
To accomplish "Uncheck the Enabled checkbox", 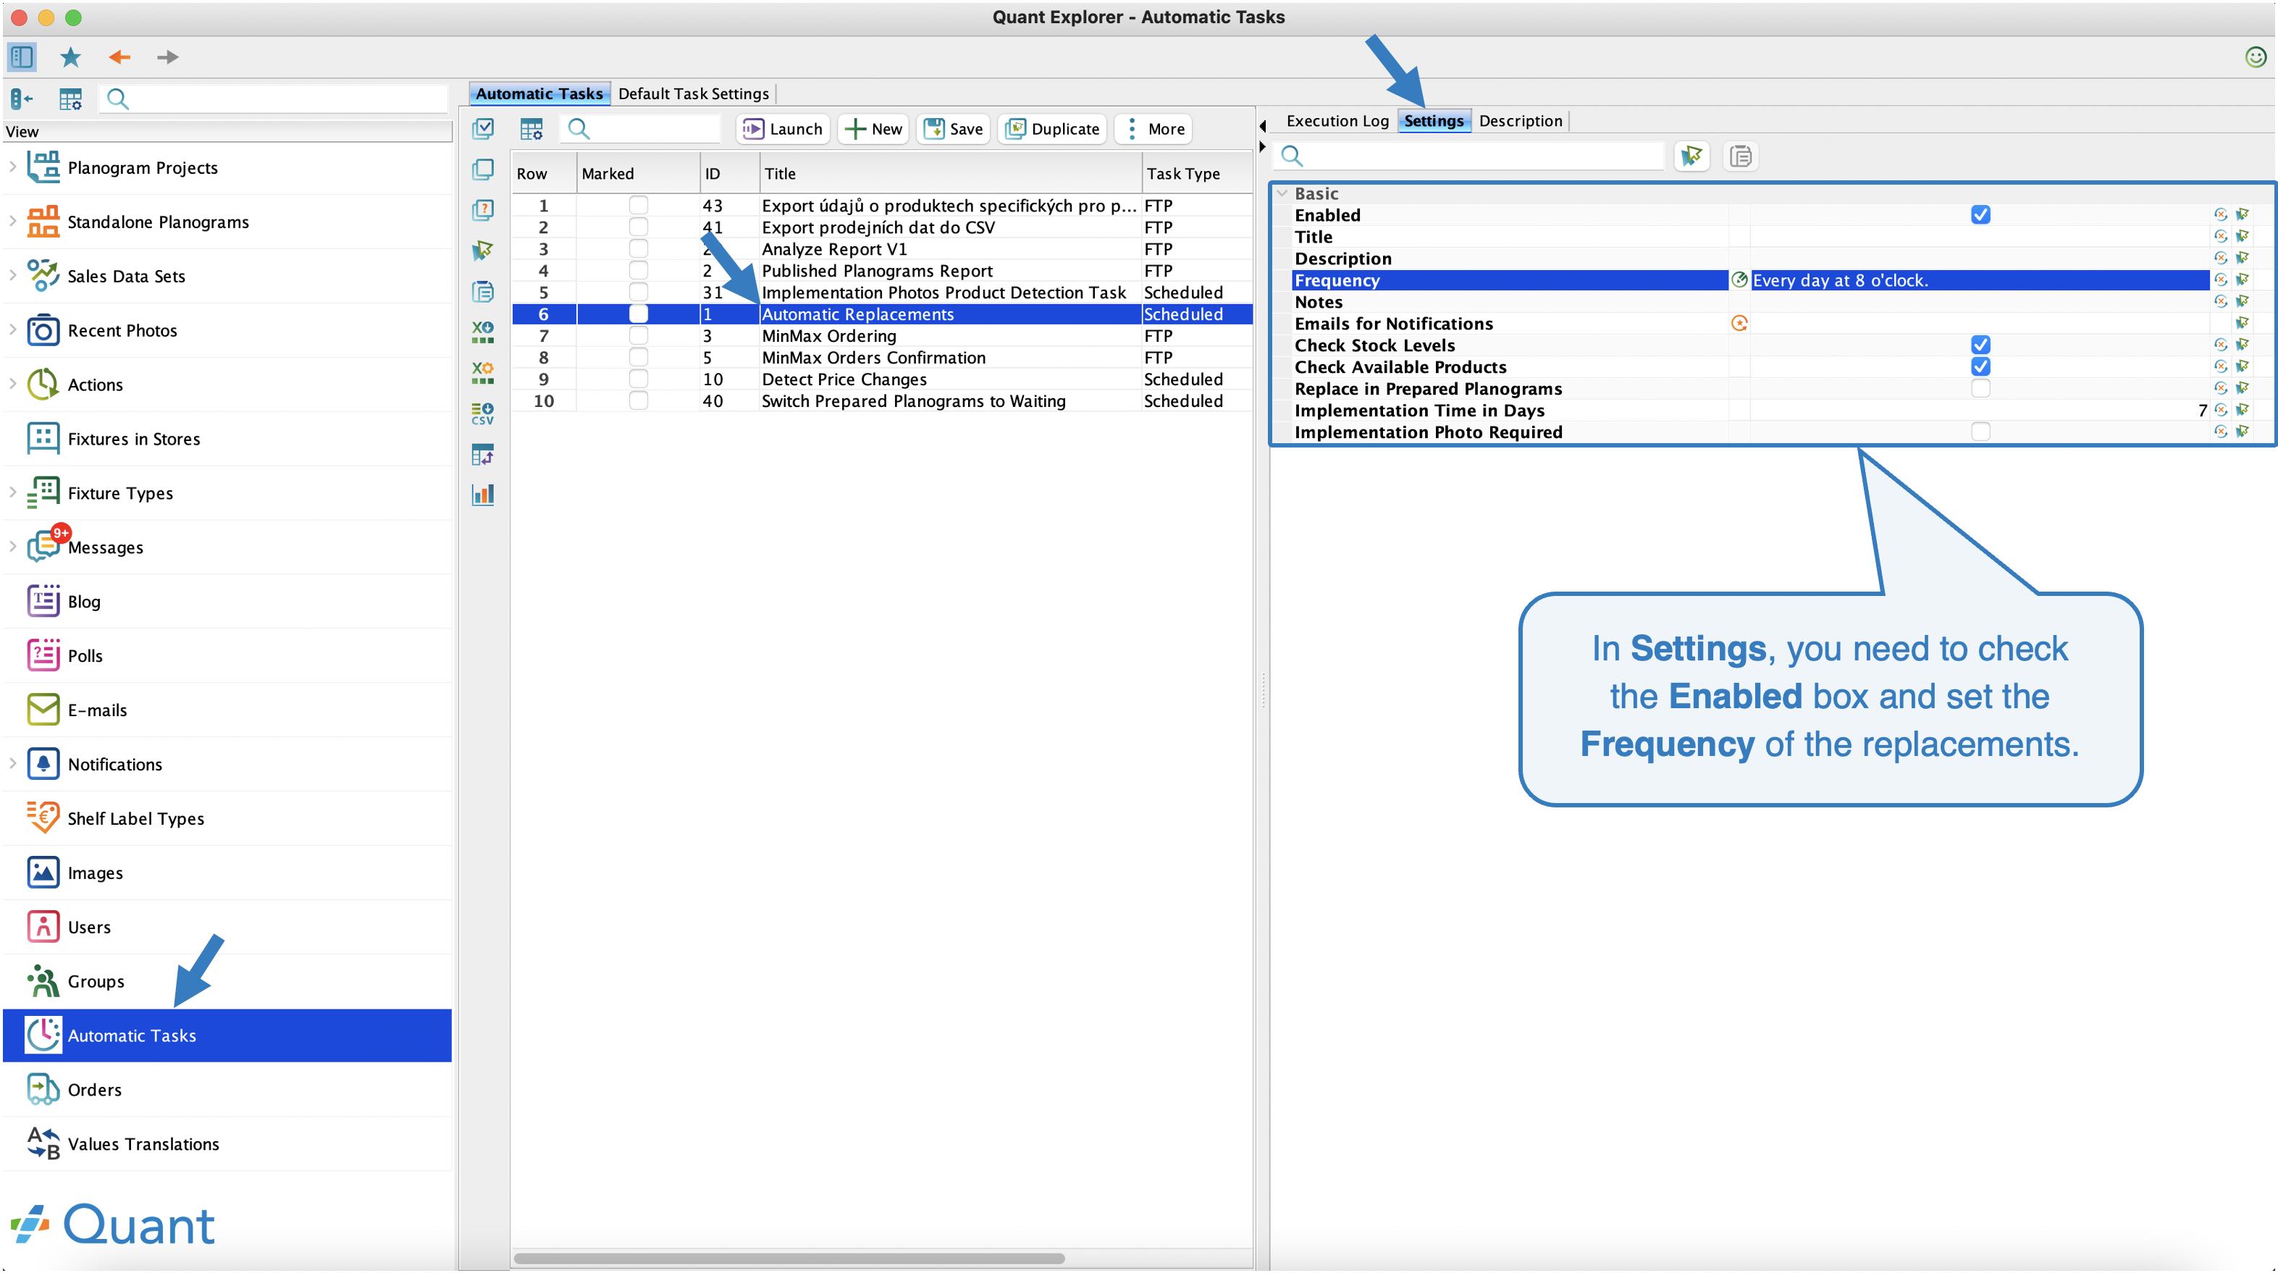I will pyautogui.click(x=1981, y=215).
